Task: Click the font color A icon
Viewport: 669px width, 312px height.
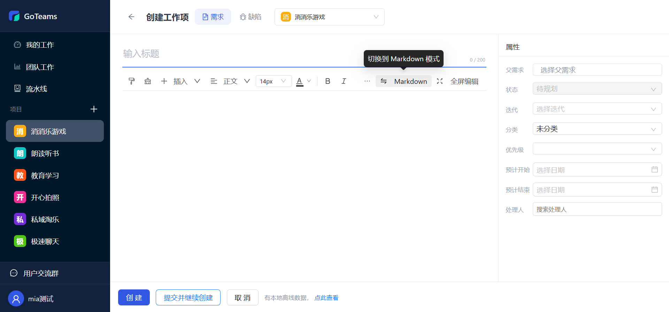Action: pyautogui.click(x=300, y=81)
